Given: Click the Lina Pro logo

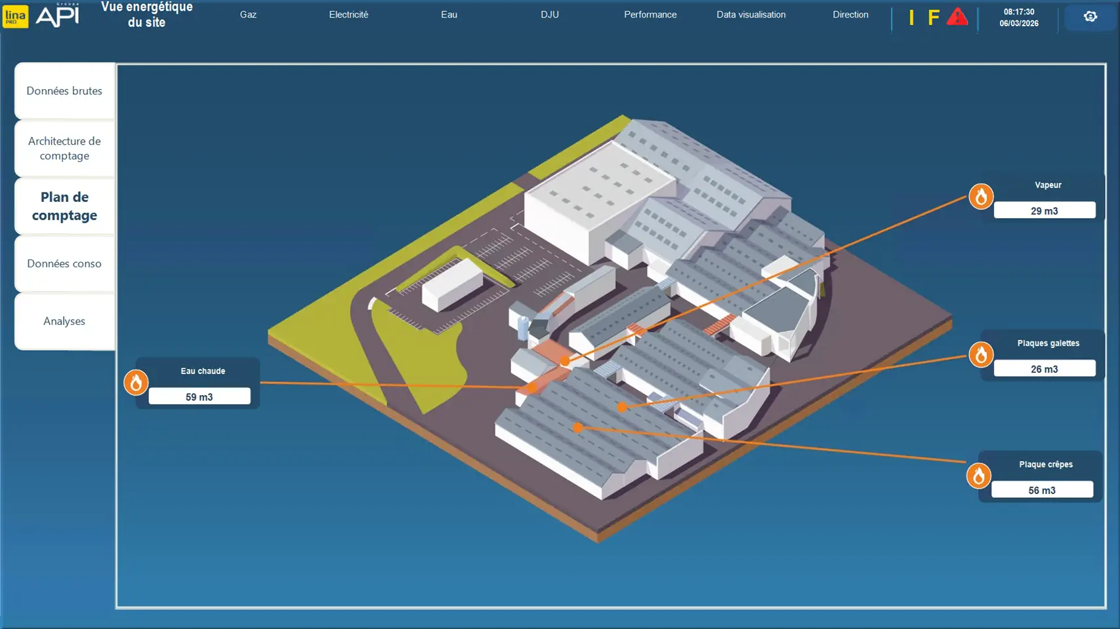Looking at the screenshot, I should click(15, 16).
